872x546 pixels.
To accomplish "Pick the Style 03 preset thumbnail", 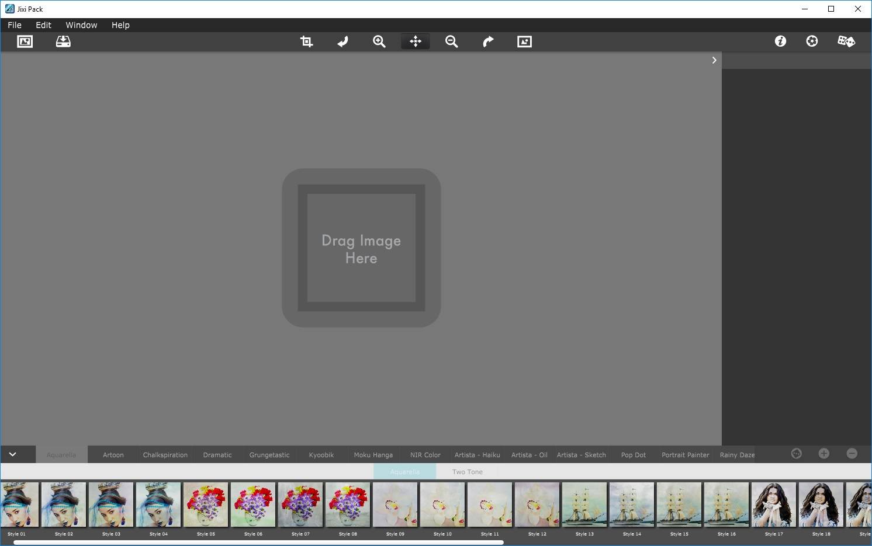I will pos(111,505).
